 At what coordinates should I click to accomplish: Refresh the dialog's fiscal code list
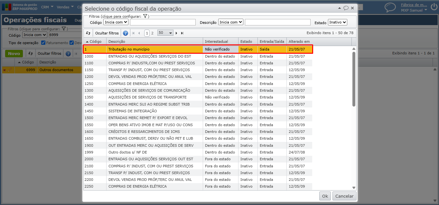(88, 33)
